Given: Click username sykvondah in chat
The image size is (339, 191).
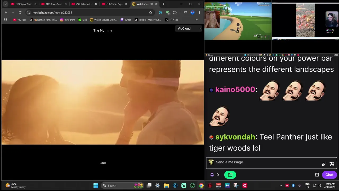Looking at the screenshot, I should [x=235, y=137].
